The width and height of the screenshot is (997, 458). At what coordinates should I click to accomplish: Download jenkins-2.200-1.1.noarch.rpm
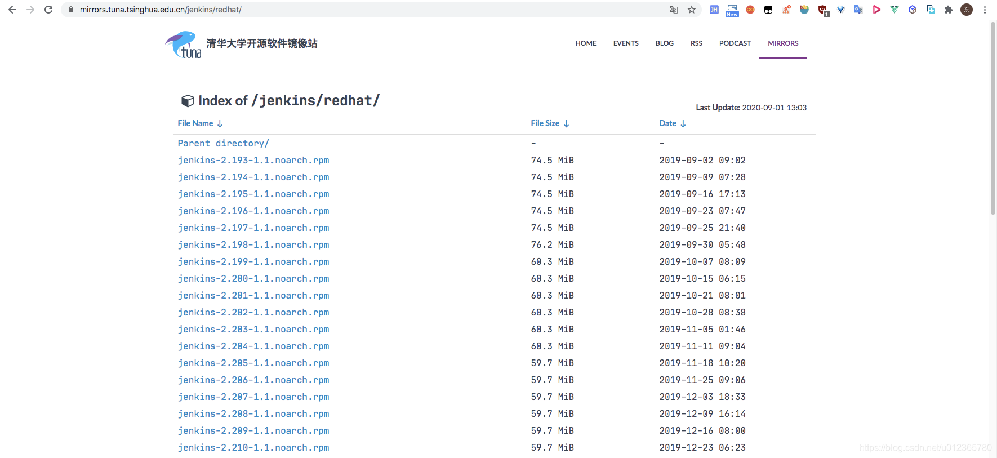click(x=253, y=278)
